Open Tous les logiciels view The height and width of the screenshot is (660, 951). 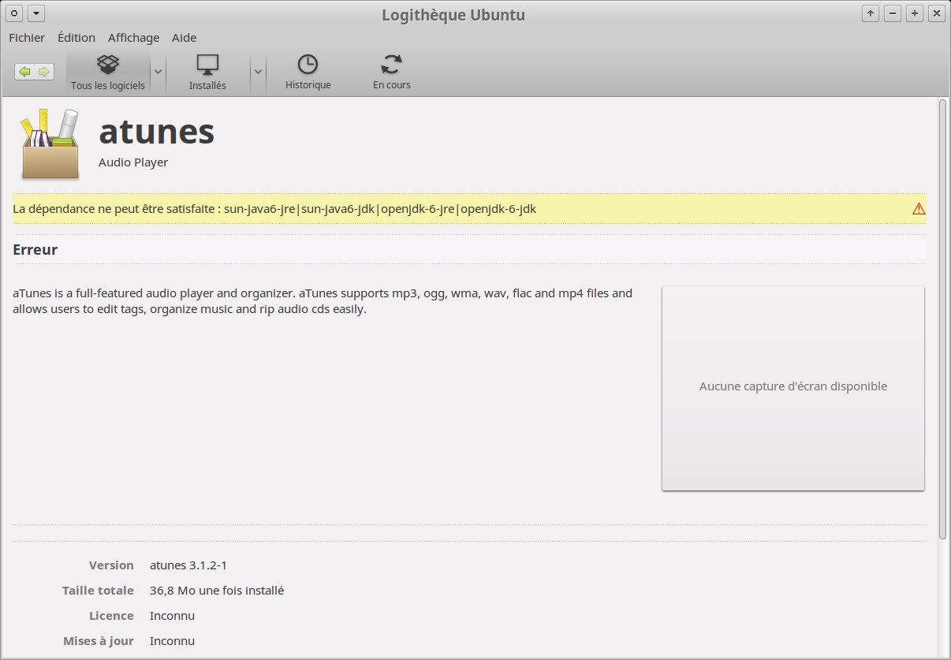point(108,73)
